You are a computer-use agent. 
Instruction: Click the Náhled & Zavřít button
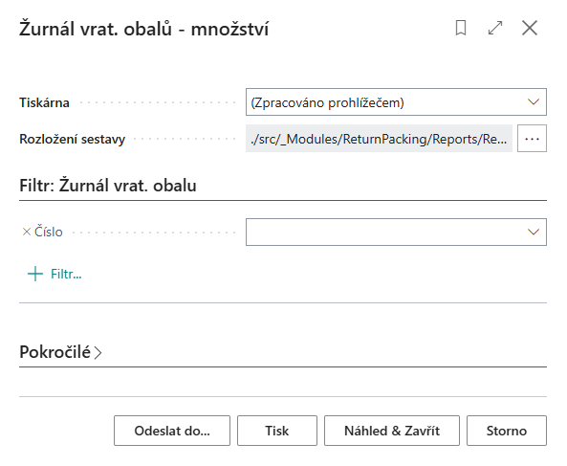pyautogui.click(x=392, y=431)
